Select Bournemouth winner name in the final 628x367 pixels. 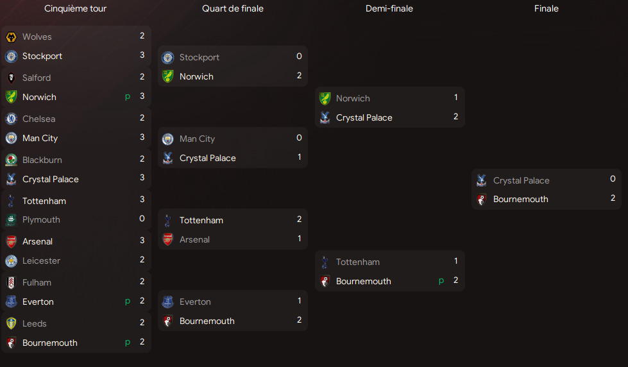(520, 199)
